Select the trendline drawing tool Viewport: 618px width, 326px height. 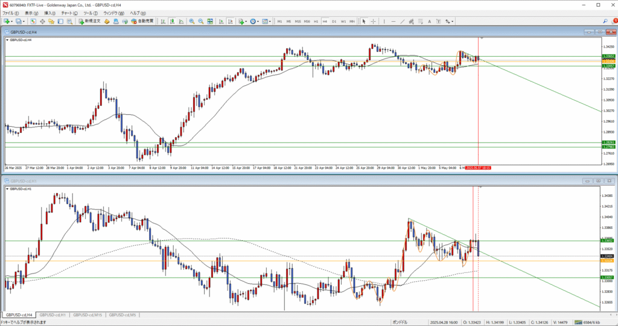(x=403, y=21)
